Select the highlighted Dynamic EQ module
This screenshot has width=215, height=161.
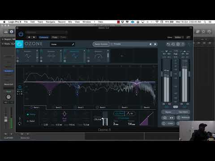click(75, 56)
